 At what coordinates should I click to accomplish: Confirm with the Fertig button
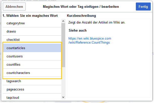click(x=143, y=7)
